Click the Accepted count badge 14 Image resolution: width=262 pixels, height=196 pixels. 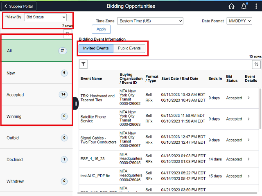(x=63, y=94)
